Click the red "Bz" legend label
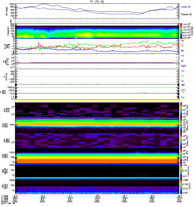This screenshot has width=194, height=207. (x=182, y=40)
